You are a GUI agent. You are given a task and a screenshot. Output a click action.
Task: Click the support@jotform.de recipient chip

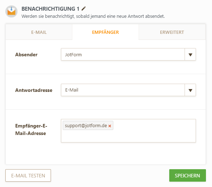point(86,126)
